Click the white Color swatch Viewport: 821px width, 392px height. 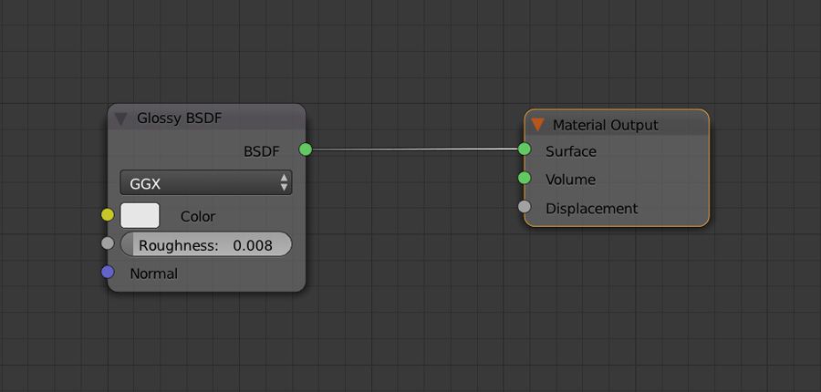140,216
